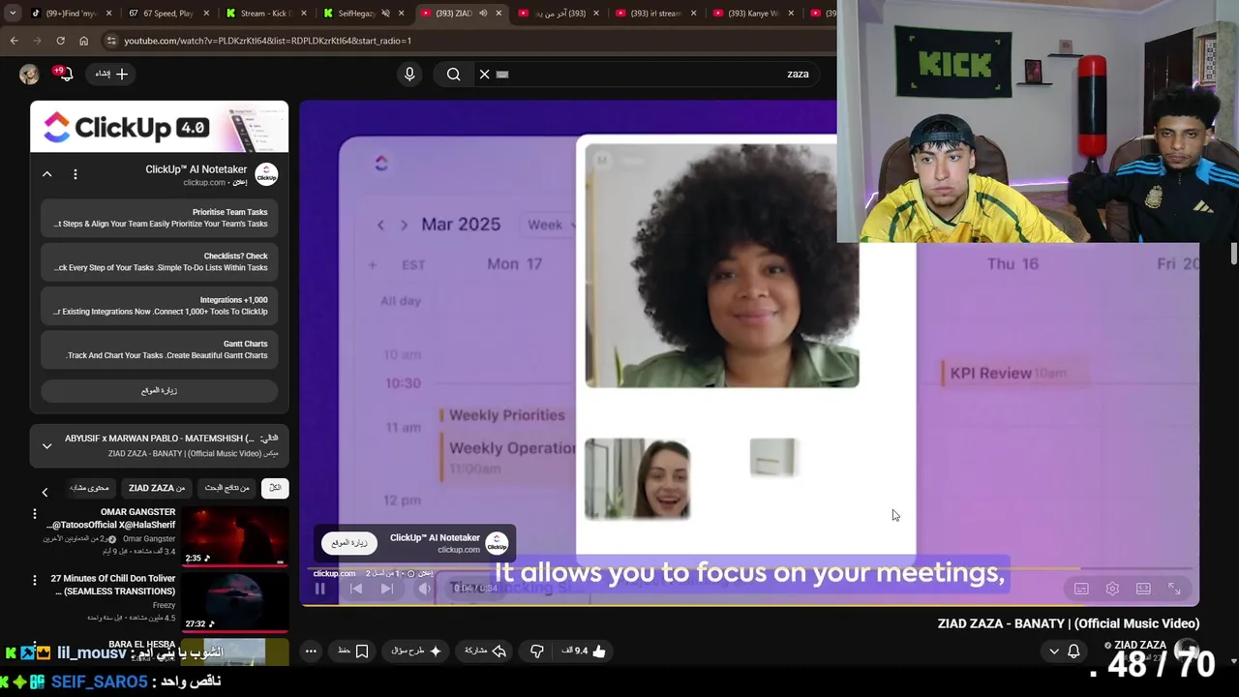Select the From search results chip

tap(227, 488)
